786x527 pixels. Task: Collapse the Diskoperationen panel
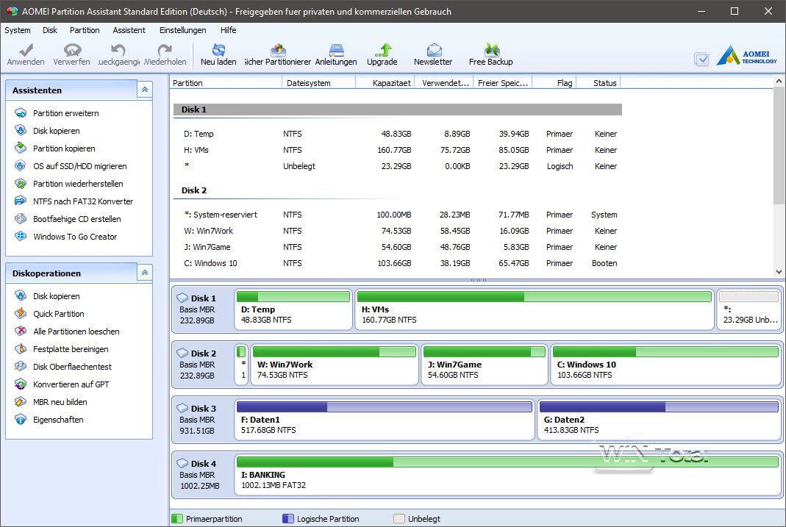[x=145, y=273]
